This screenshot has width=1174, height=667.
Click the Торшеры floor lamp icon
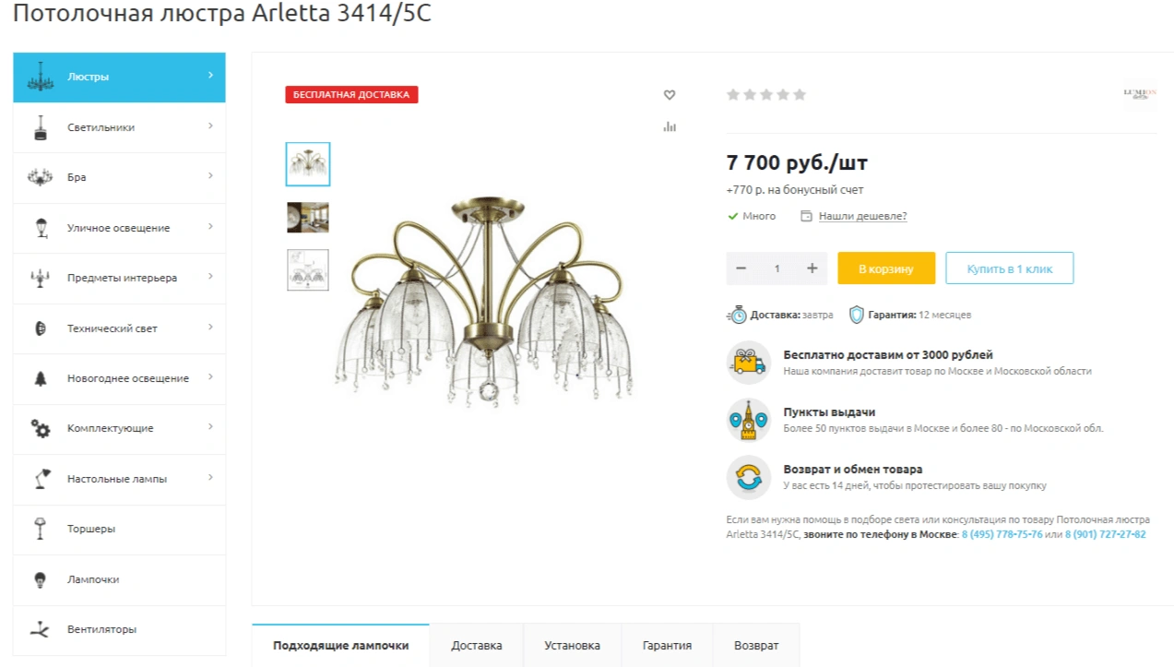click(x=40, y=529)
